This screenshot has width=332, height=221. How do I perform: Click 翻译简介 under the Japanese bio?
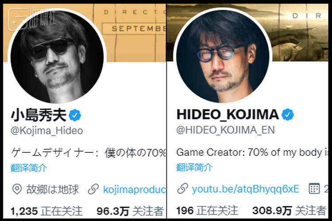pos(29,168)
